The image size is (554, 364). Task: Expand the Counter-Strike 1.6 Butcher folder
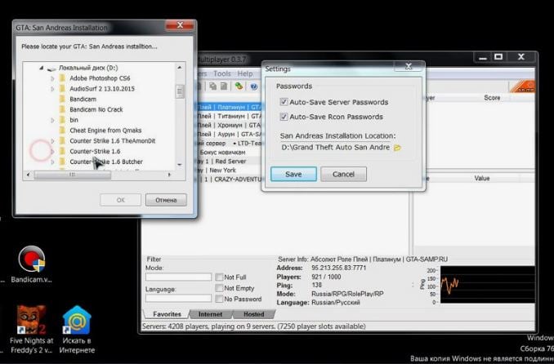(52, 162)
